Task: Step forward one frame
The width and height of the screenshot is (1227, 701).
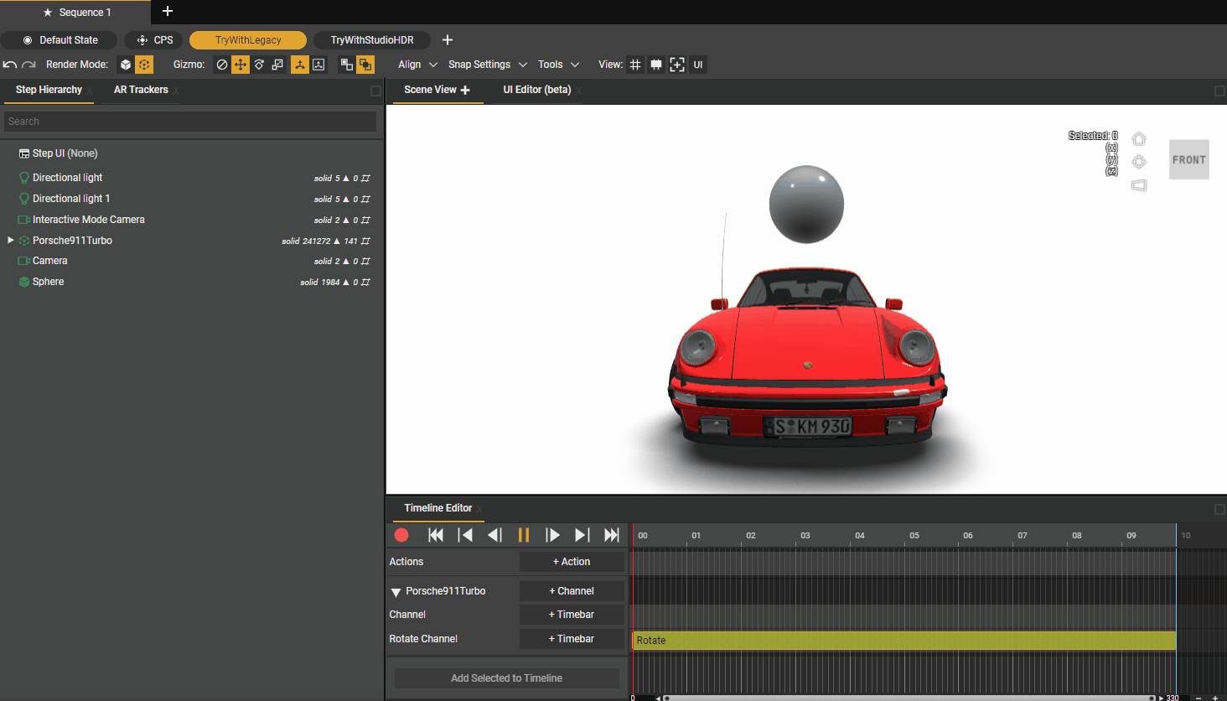Action: point(552,535)
